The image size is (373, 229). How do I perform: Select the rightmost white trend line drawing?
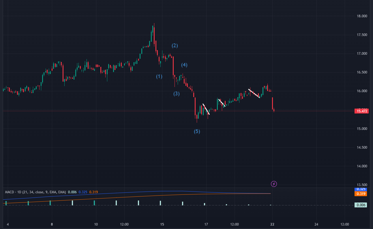tap(254, 93)
